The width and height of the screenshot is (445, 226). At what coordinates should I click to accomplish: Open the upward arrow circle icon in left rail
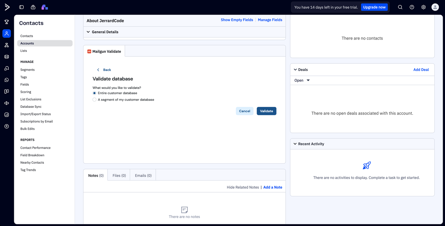[7, 126]
